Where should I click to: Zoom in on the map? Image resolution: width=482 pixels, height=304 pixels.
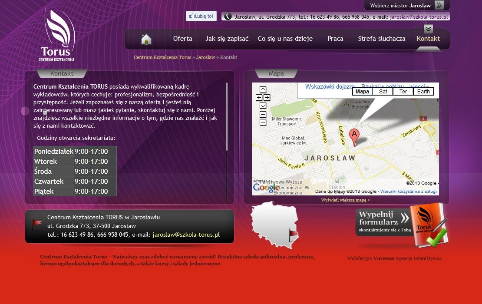(263, 115)
